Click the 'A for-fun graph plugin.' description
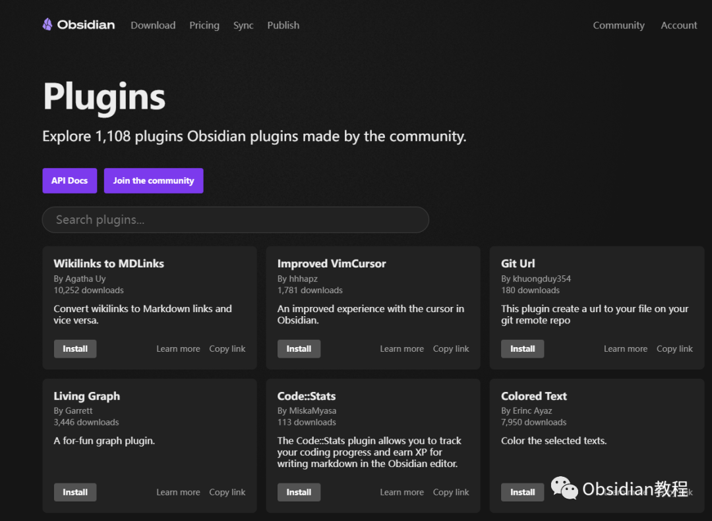The image size is (712, 521). tap(104, 441)
